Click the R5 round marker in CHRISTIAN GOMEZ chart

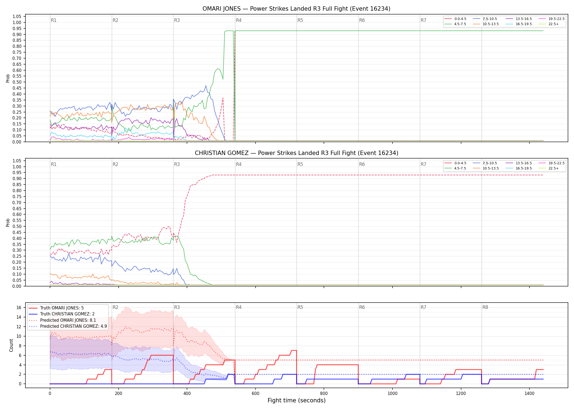pyautogui.click(x=300, y=164)
